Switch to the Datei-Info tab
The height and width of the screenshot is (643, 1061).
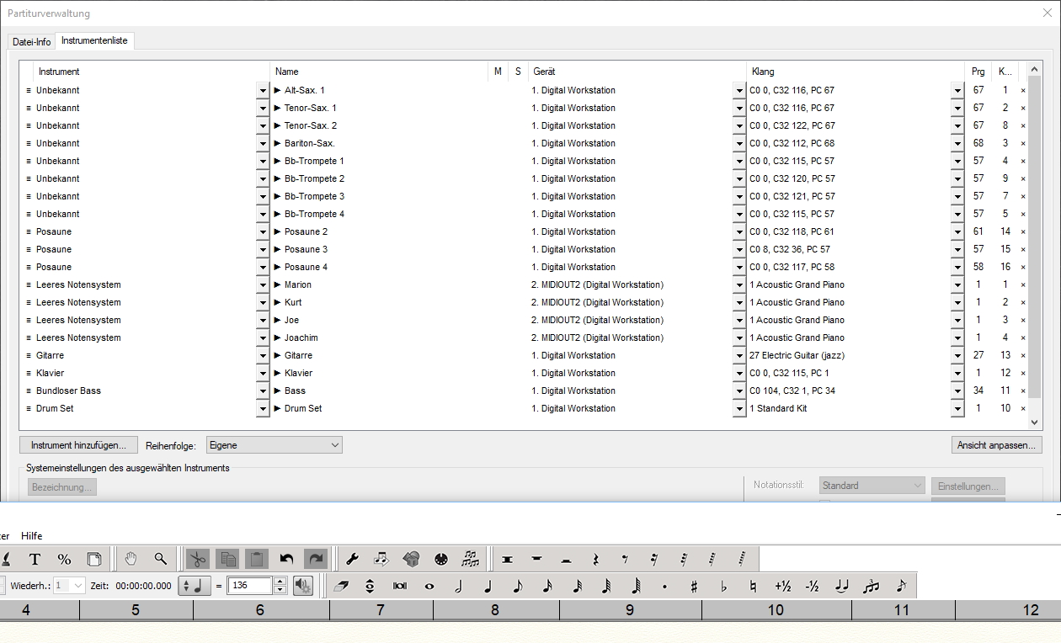tap(32, 41)
